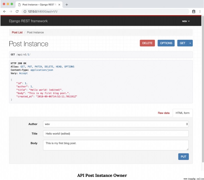Expand the wsv user dropdown
Image resolution: width=204 pixels, height=180 pixels.
(x=186, y=21)
